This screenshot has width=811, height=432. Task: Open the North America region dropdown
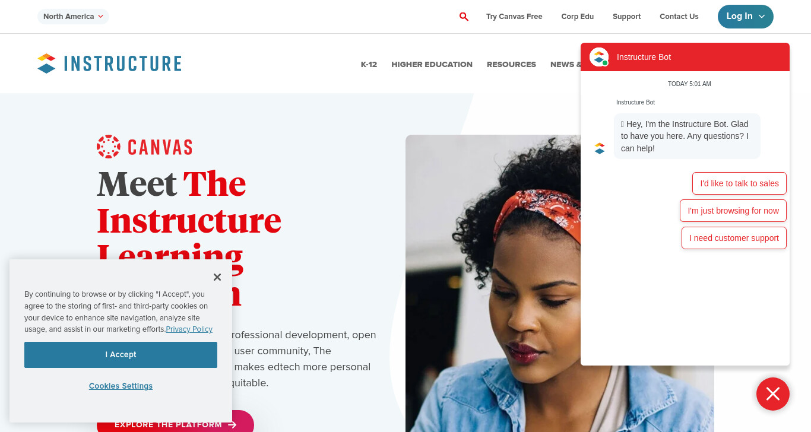pos(73,17)
